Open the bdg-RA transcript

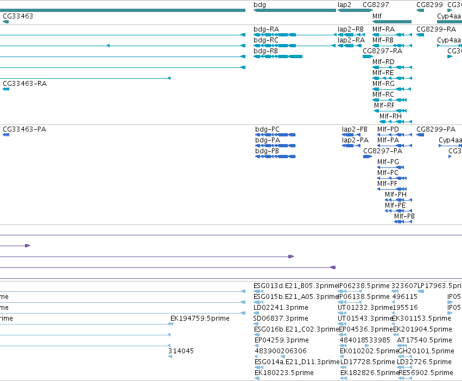(266, 29)
